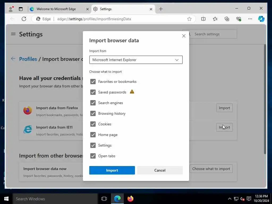272x204 pixels.
Task: Open the Collections icon
Action: 227,19
